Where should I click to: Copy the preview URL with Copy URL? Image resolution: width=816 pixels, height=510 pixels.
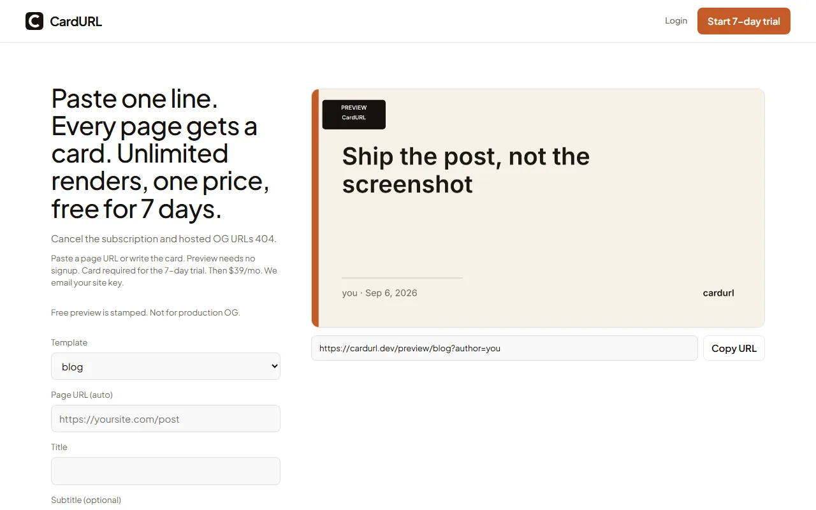pos(734,348)
